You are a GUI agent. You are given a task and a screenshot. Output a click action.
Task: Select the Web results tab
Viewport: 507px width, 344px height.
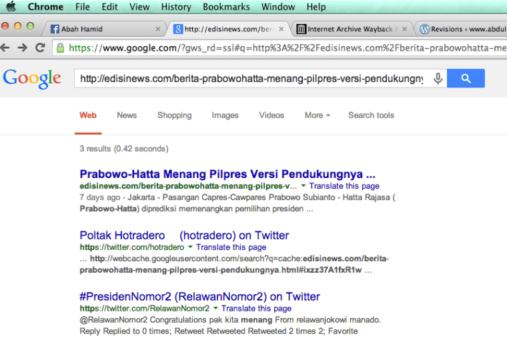pyautogui.click(x=88, y=115)
